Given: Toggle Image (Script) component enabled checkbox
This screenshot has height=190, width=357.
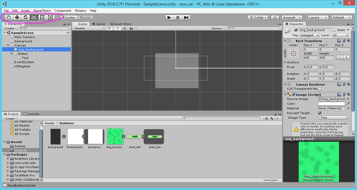Looking at the screenshot, I should coord(294,95).
